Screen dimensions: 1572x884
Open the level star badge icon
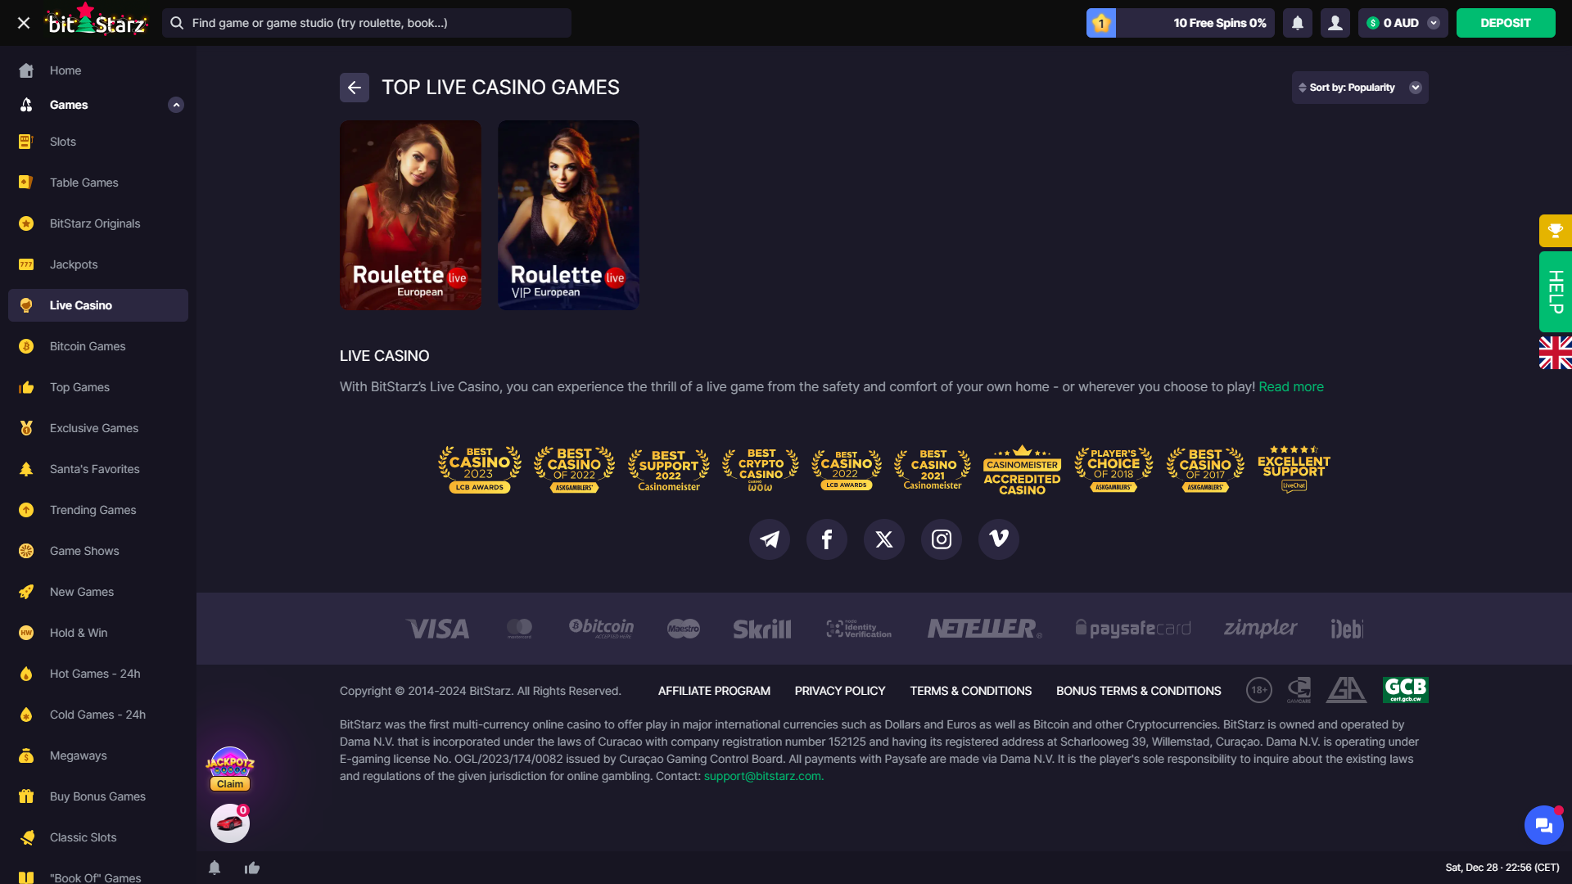tap(1101, 23)
